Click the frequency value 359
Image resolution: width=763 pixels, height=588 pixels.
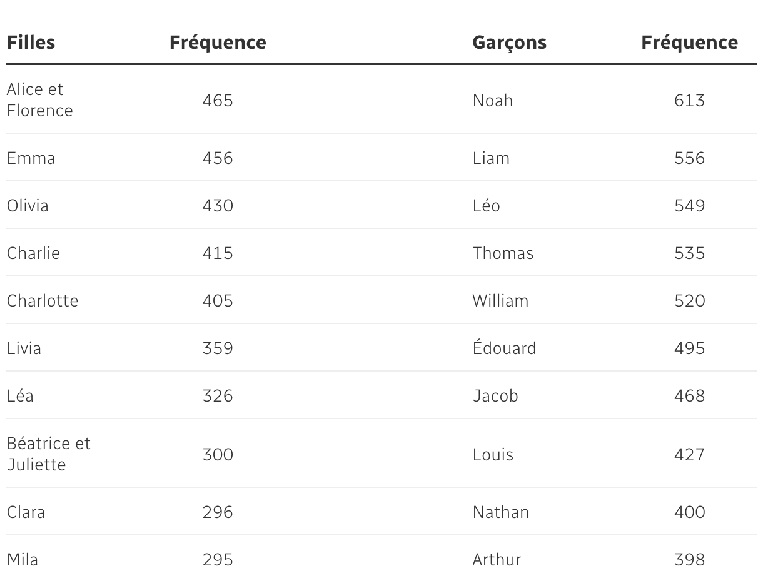[x=218, y=348]
